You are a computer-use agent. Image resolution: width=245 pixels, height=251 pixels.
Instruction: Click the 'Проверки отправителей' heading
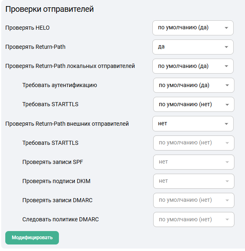pos(50,9)
